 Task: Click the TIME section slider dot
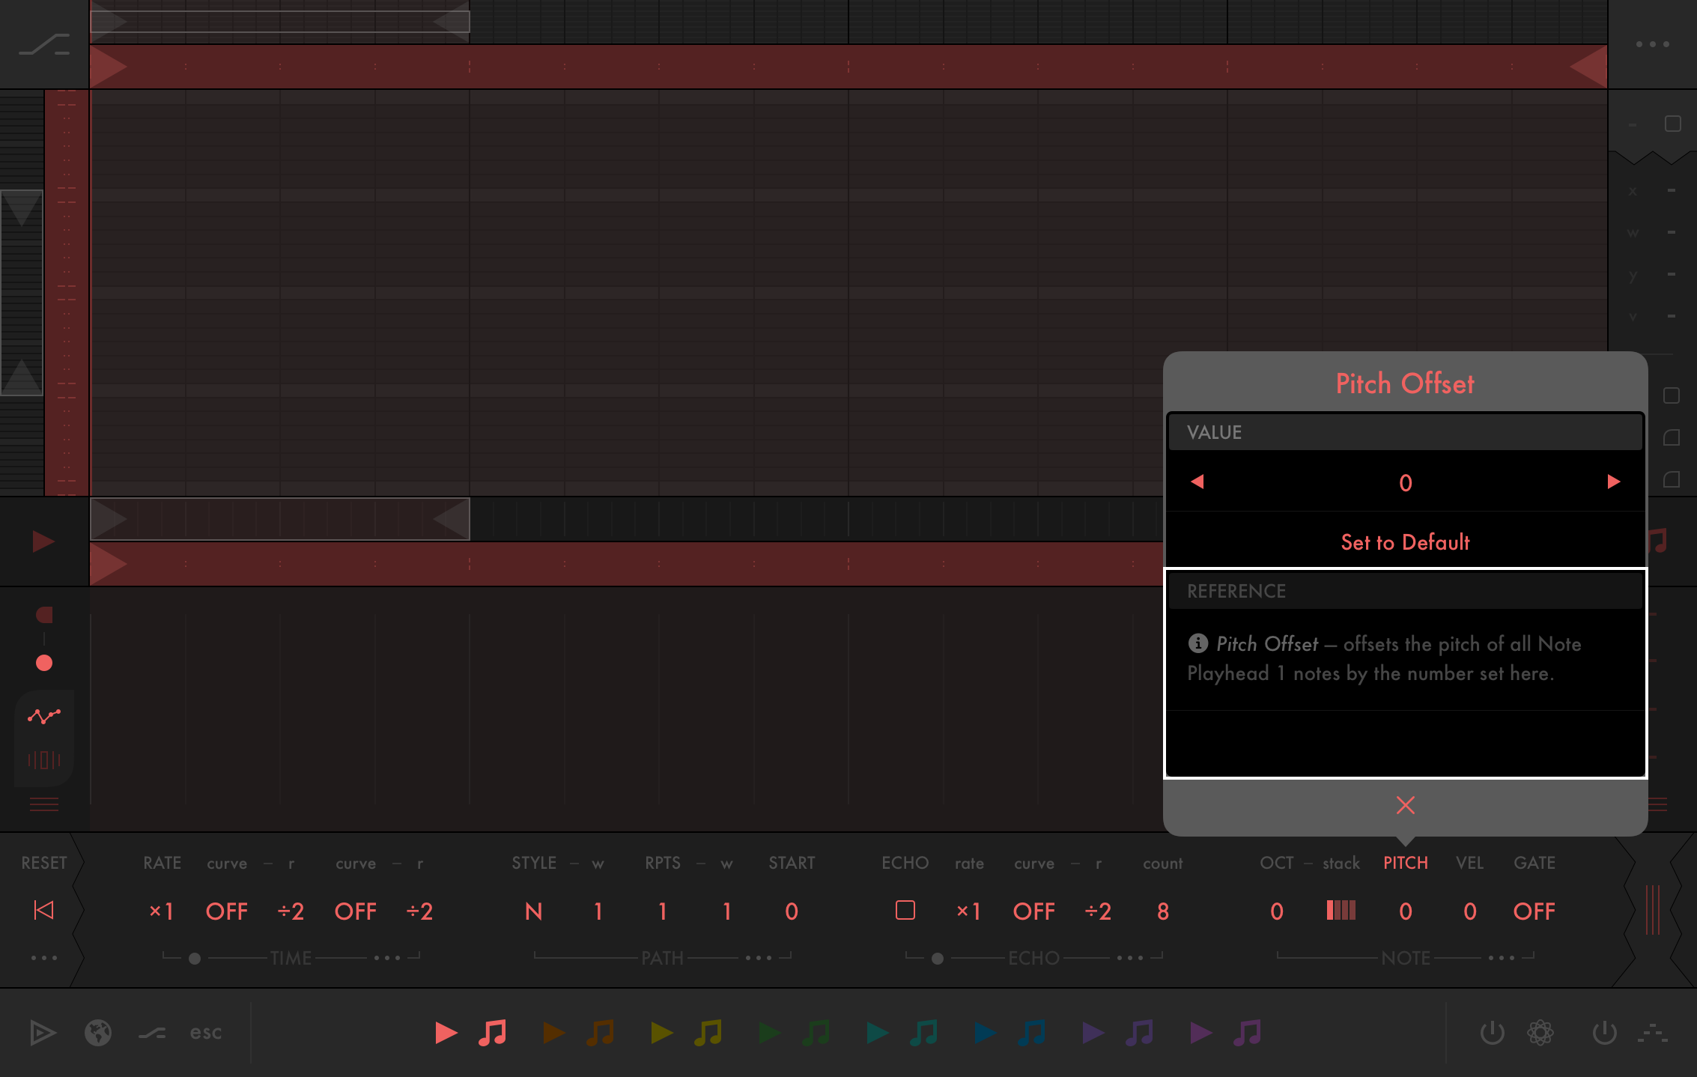(195, 958)
